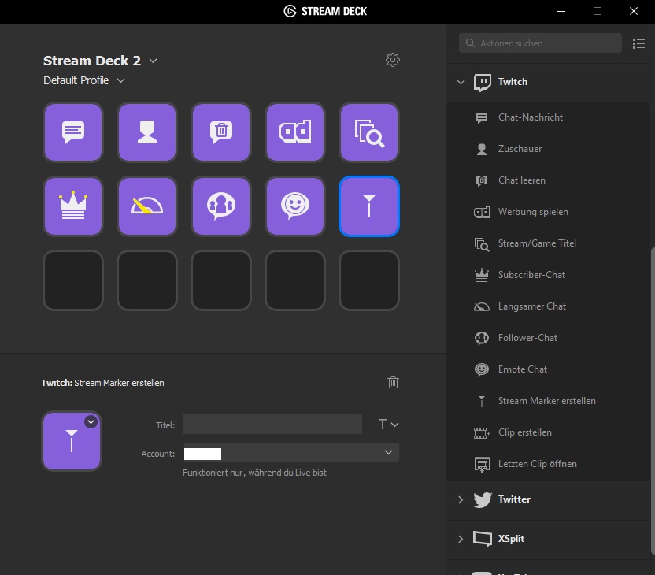The width and height of the screenshot is (655, 575).
Task: Select the Stream/Game Titel action label
Action: point(537,243)
